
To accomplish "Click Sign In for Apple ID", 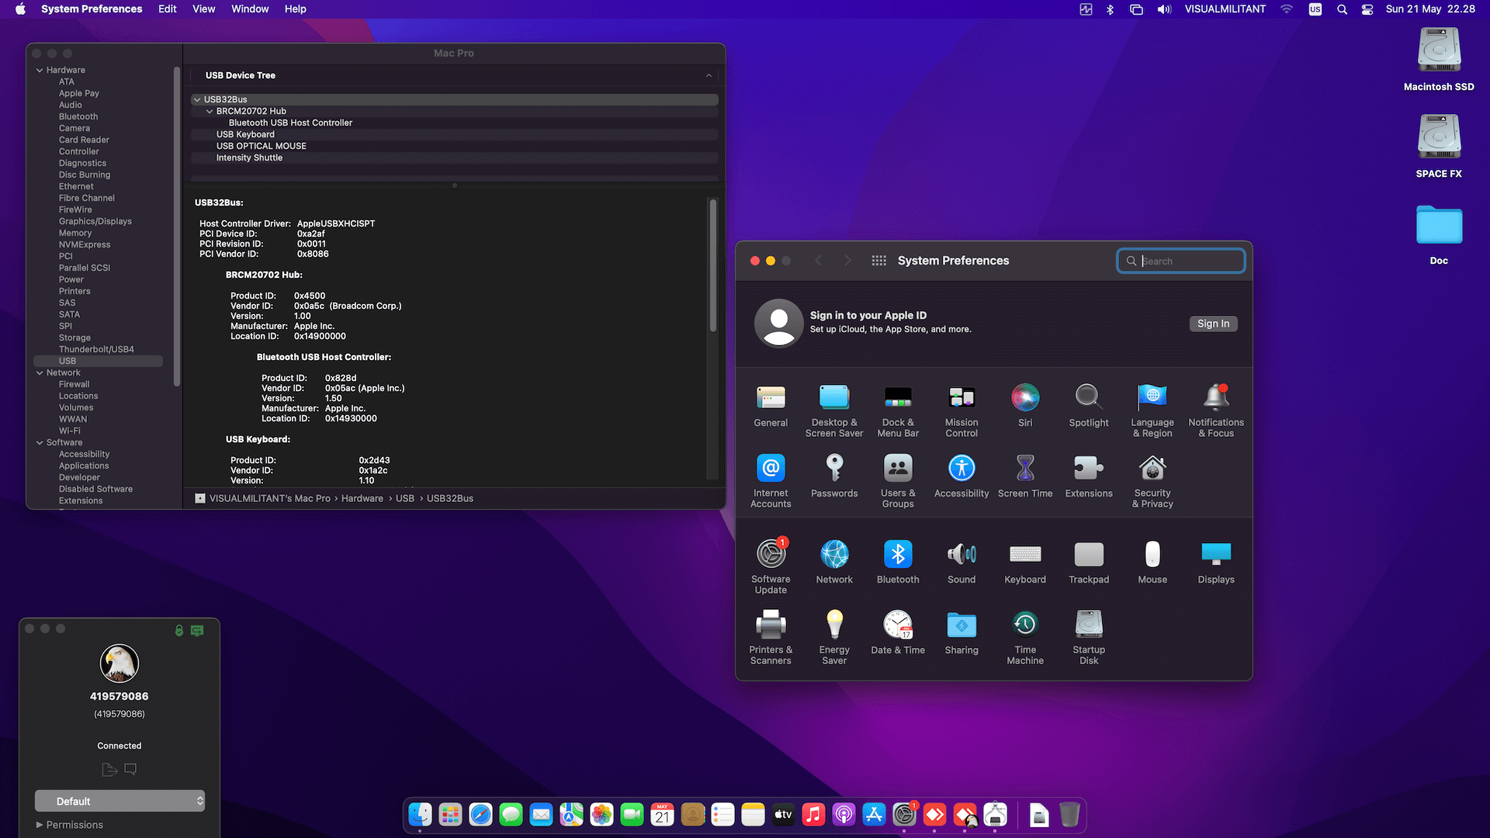I will click(1213, 324).
